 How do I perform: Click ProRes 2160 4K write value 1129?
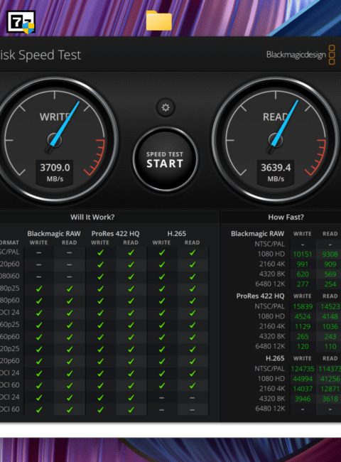pos(303,327)
